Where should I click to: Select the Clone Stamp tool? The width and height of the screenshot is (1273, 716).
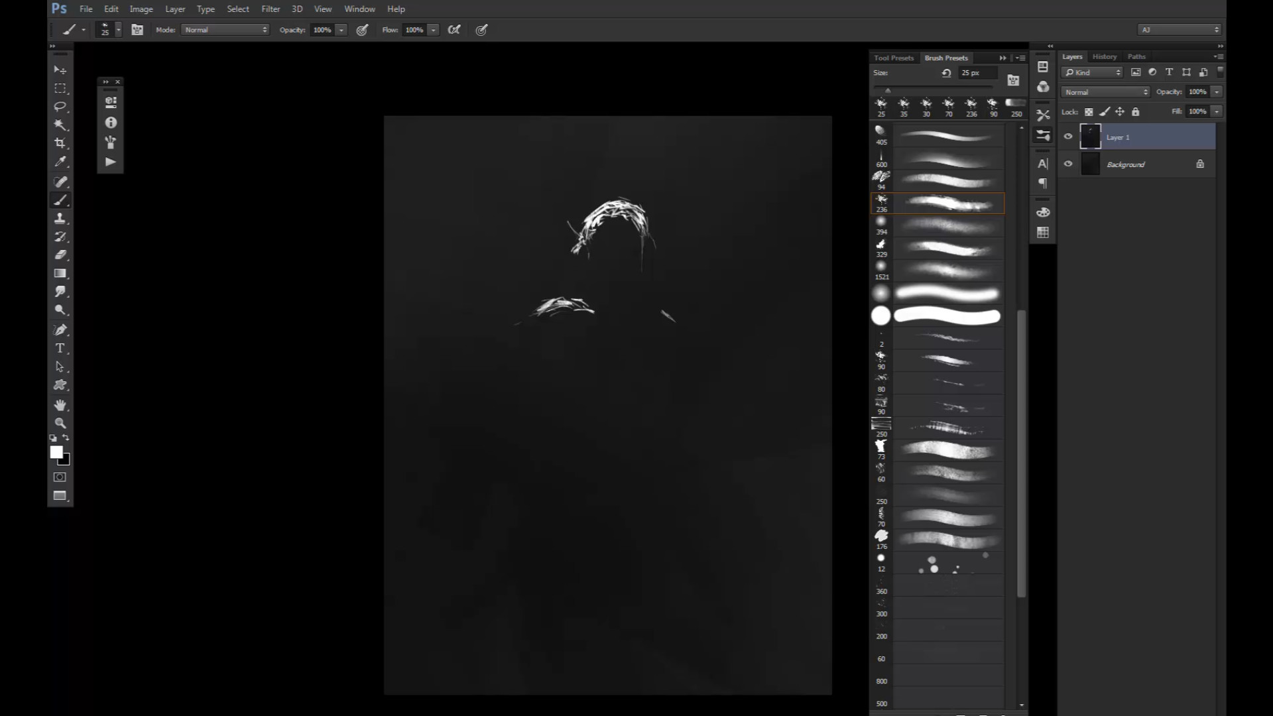[60, 218]
